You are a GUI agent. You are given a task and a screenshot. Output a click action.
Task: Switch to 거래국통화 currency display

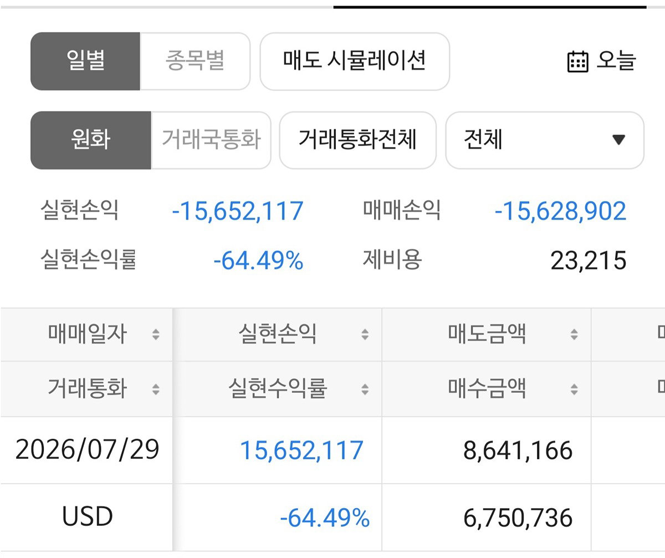pyautogui.click(x=211, y=140)
